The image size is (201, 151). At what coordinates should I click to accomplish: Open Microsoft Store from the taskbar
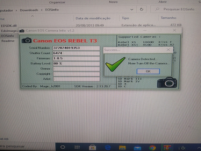[x=92, y=147]
